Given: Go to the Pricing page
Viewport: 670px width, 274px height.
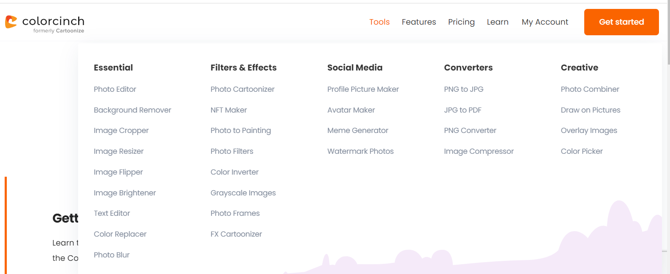Looking at the screenshot, I should [x=461, y=22].
